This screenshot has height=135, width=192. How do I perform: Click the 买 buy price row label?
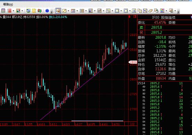coord(141,33)
